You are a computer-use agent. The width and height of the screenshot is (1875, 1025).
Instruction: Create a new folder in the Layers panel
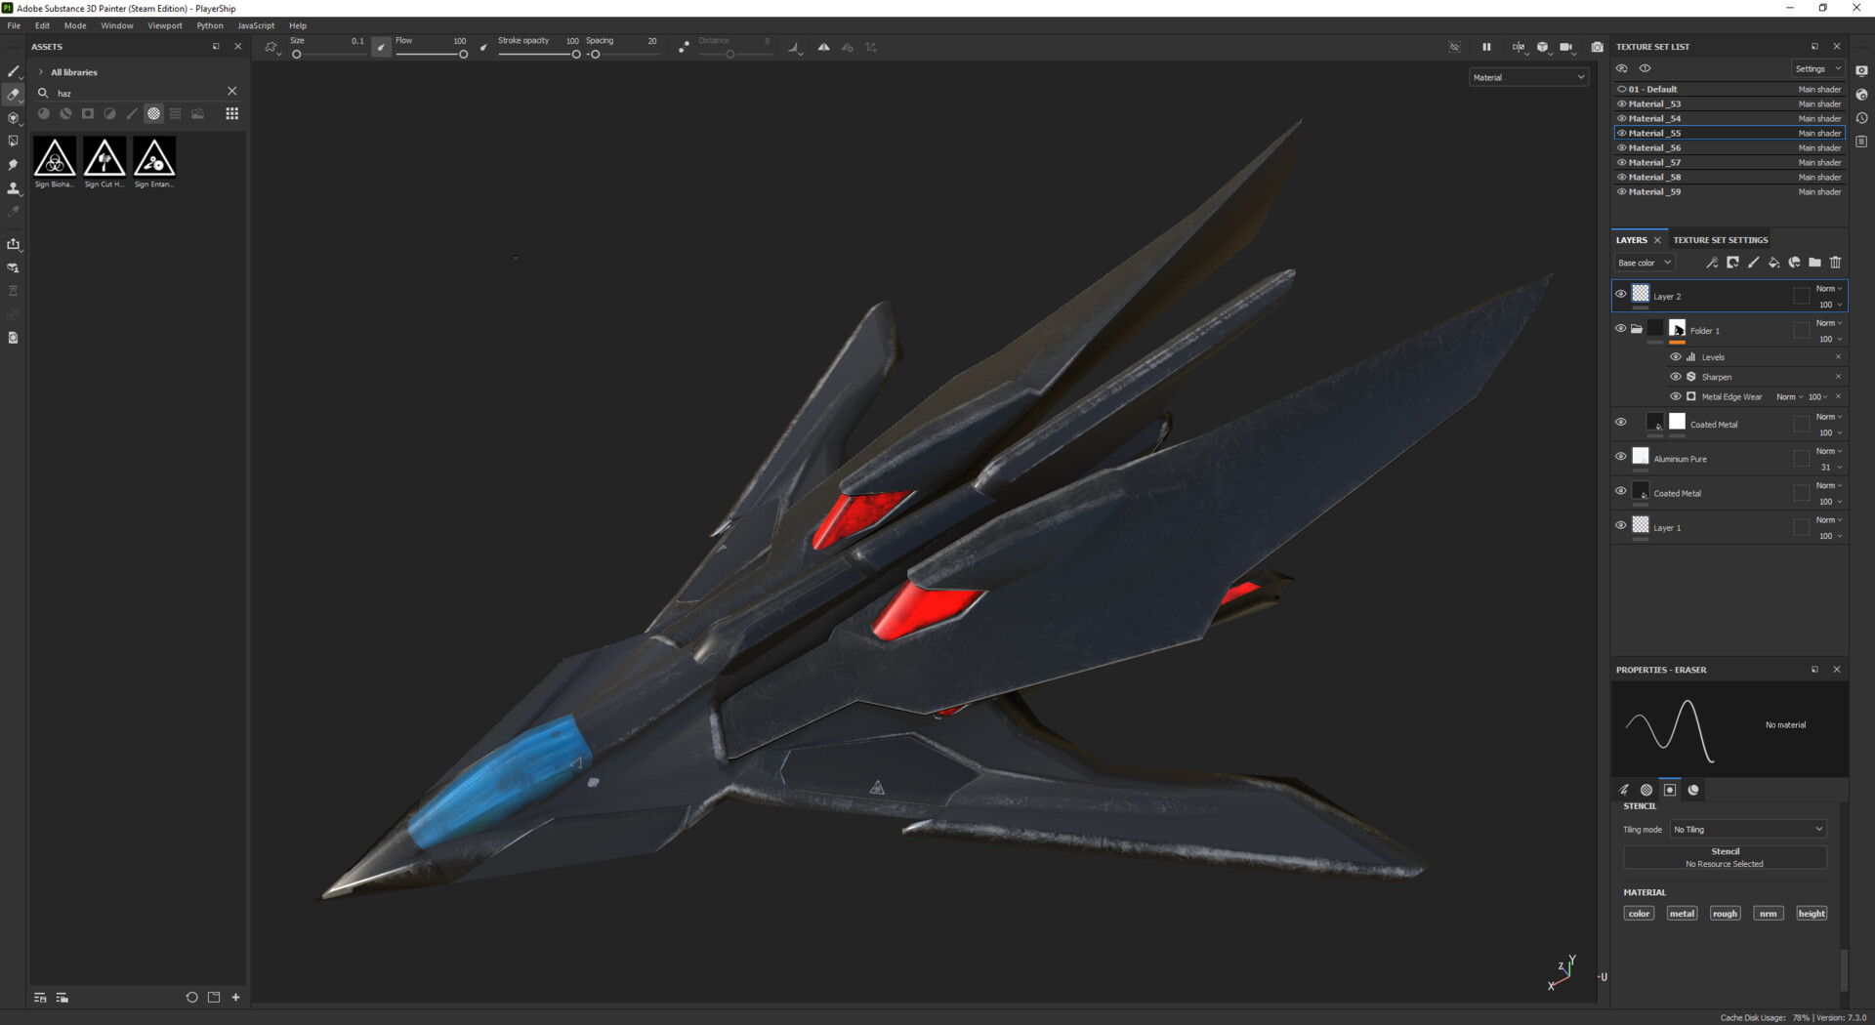tap(1813, 263)
